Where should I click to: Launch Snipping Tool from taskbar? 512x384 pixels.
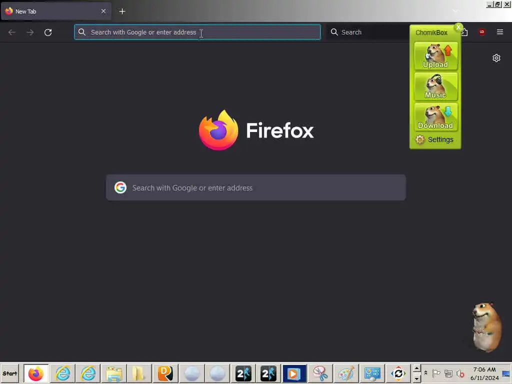320,373
